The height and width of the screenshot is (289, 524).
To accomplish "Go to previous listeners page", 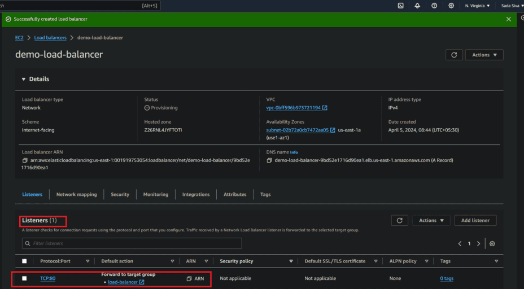I will (x=460, y=244).
